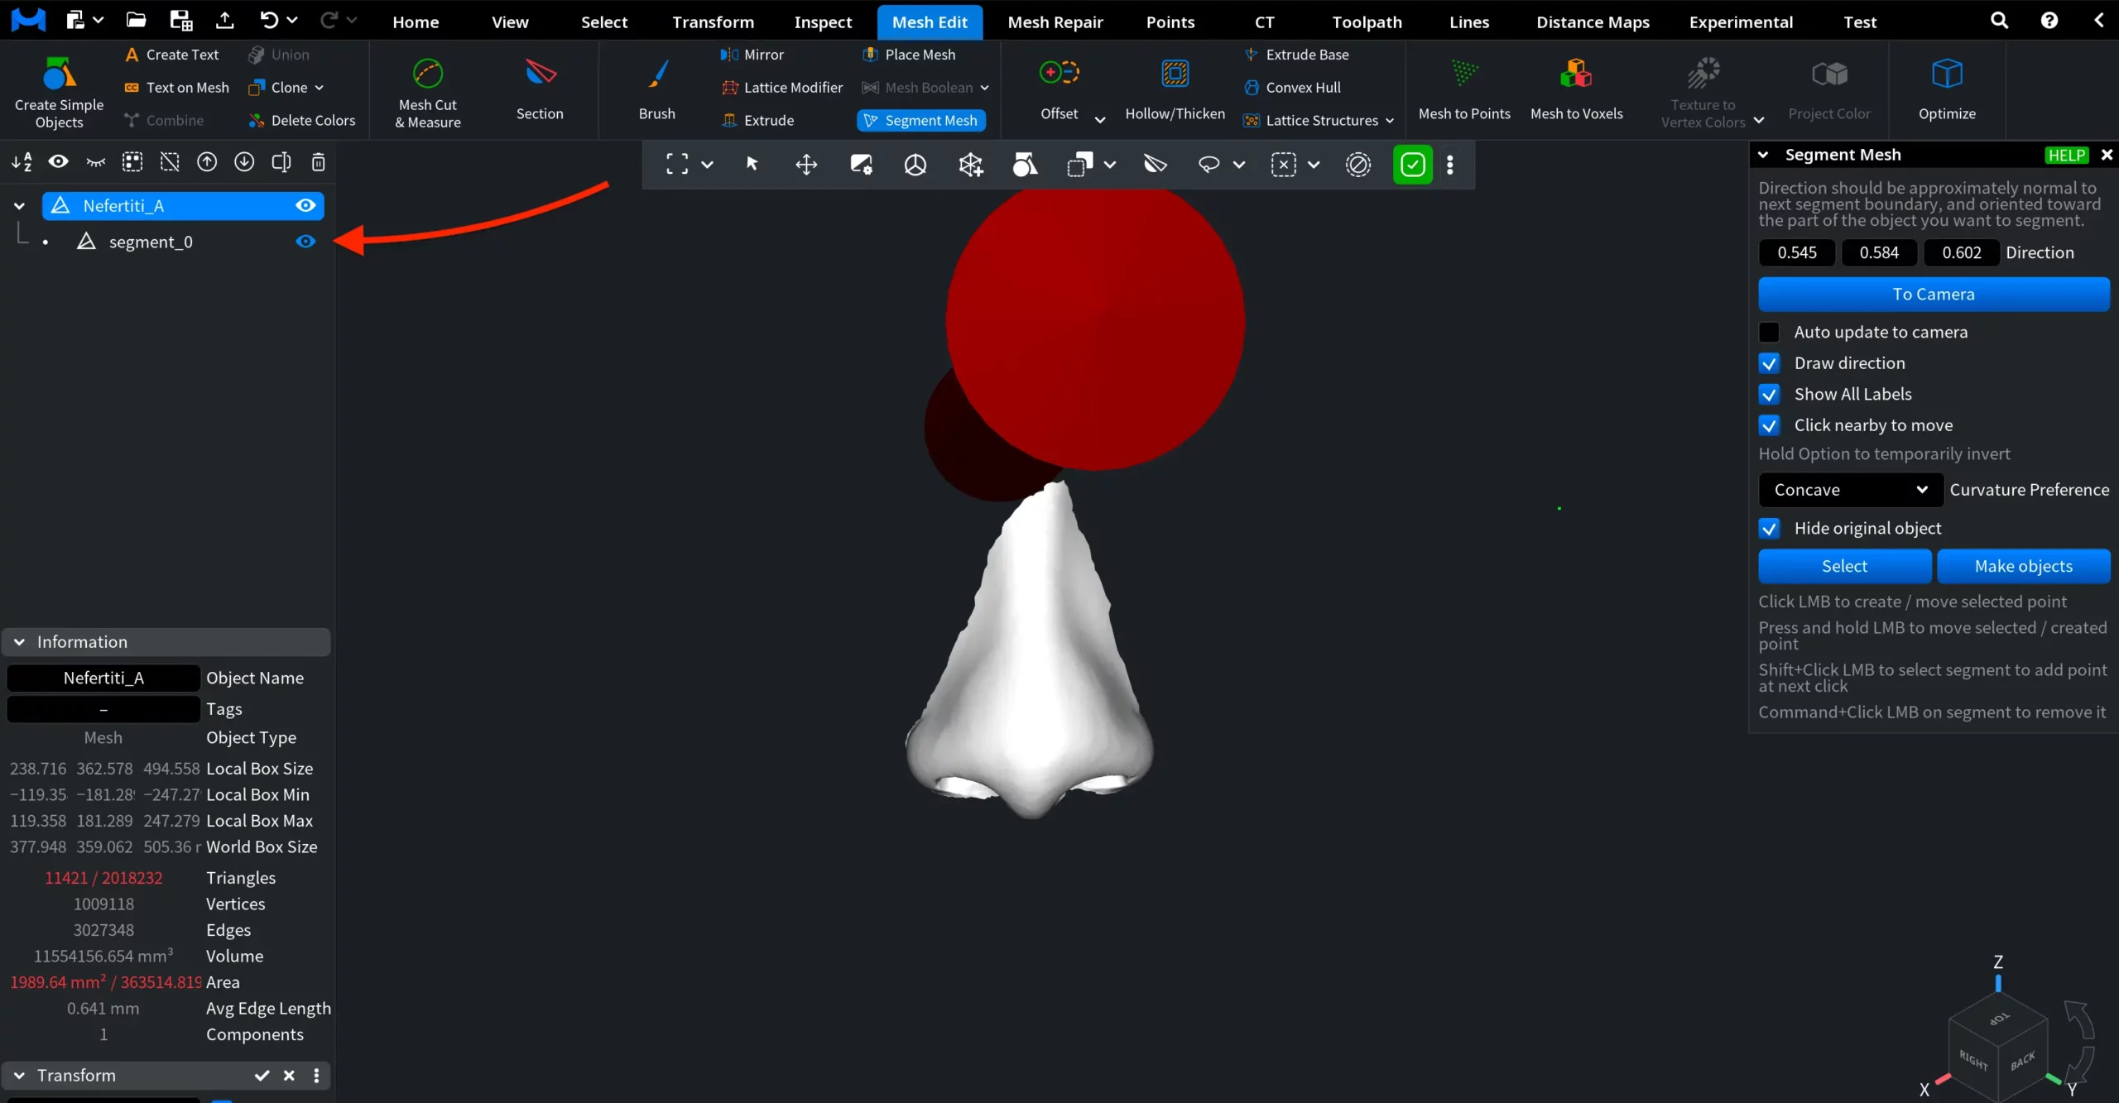Uncheck Hide original object
The width and height of the screenshot is (2119, 1103).
coord(1770,528)
